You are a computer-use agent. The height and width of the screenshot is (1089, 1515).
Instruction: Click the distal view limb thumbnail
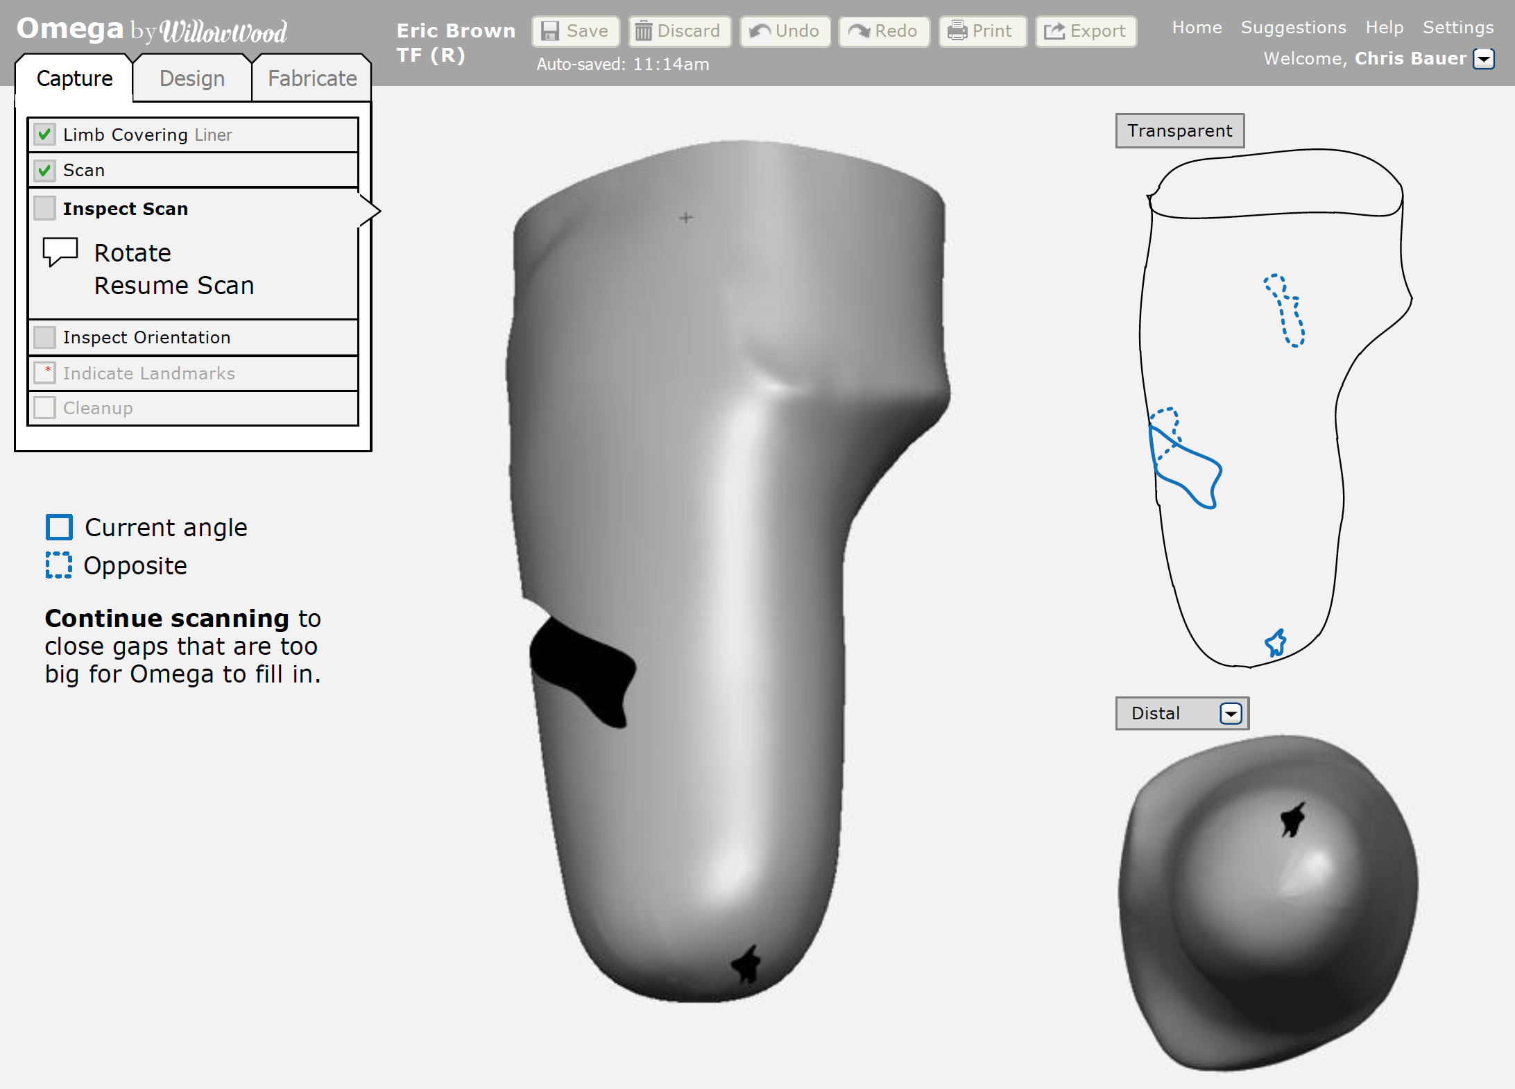[x=1268, y=902]
